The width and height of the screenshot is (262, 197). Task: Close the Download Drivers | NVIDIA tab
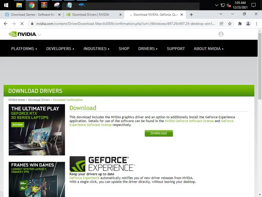121,15
